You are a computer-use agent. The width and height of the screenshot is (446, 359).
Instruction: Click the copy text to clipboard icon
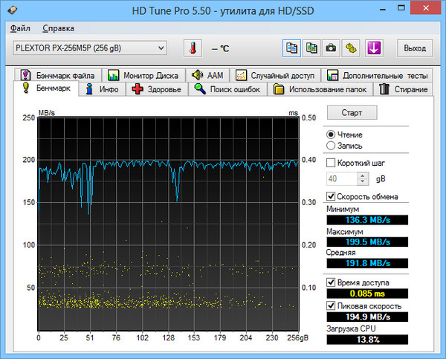(x=292, y=48)
